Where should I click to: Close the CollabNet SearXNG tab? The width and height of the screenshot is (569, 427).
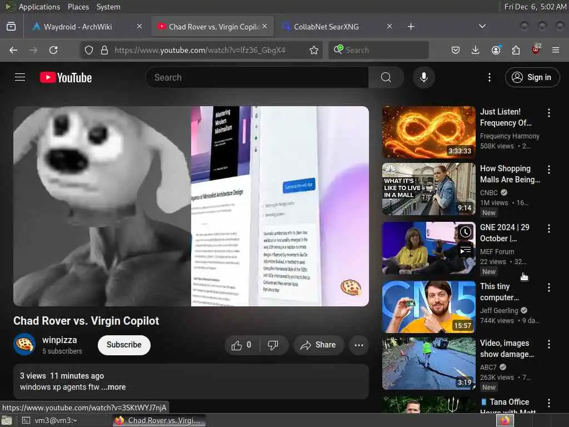pos(389,26)
